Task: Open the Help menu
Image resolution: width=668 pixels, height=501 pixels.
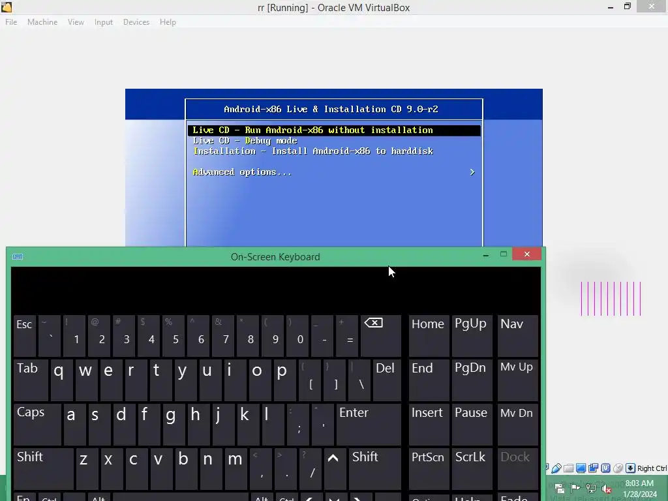Action: click(x=168, y=22)
